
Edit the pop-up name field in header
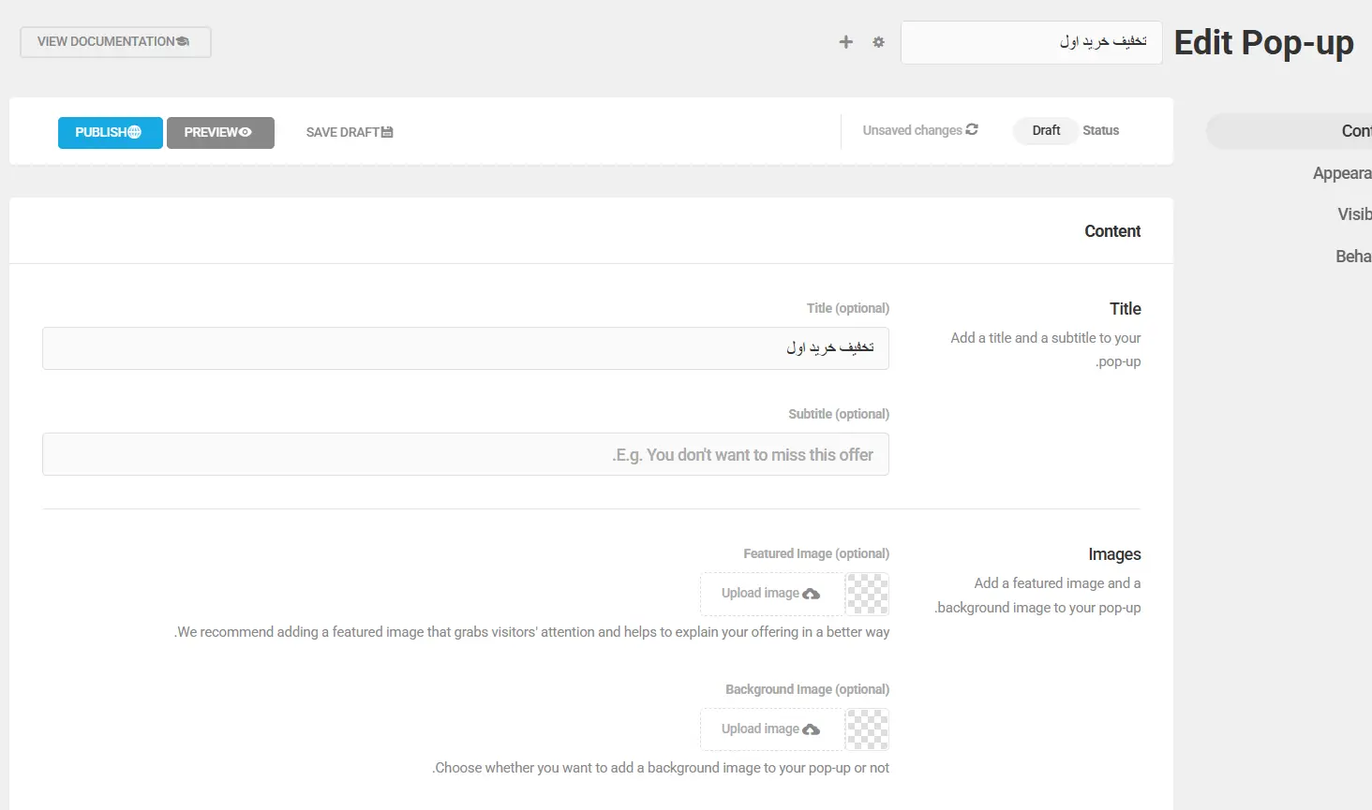(x=1031, y=42)
